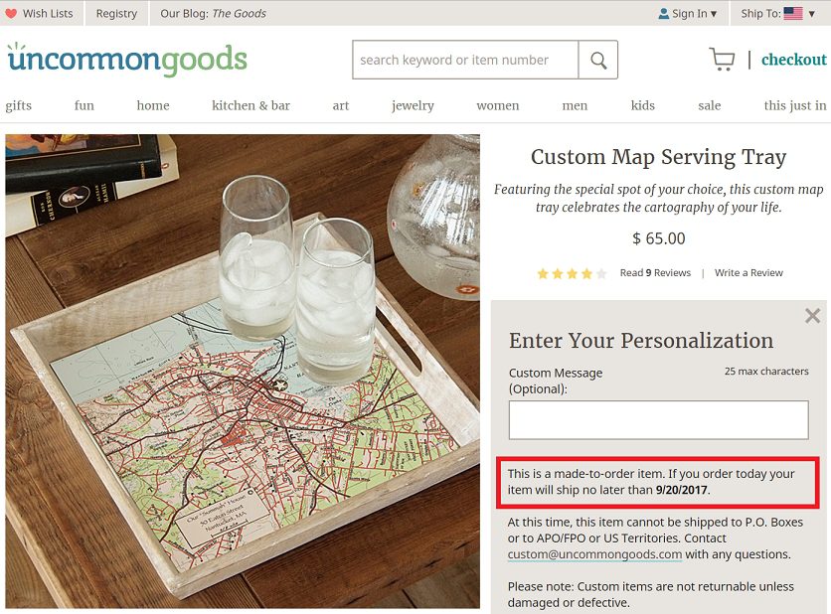
Task: Select the sale menu item
Action: click(709, 105)
